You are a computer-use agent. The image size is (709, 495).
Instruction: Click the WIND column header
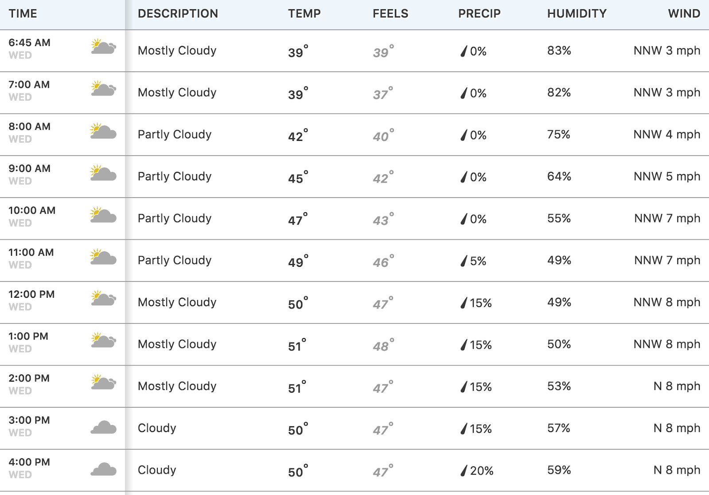[x=684, y=14]
